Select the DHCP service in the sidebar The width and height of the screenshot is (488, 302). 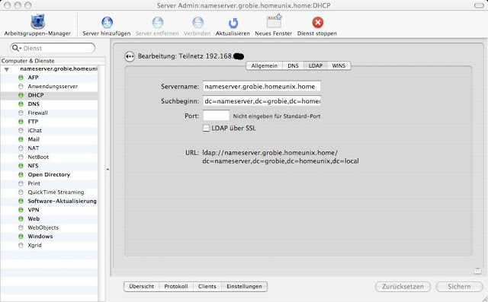[49, 95]
